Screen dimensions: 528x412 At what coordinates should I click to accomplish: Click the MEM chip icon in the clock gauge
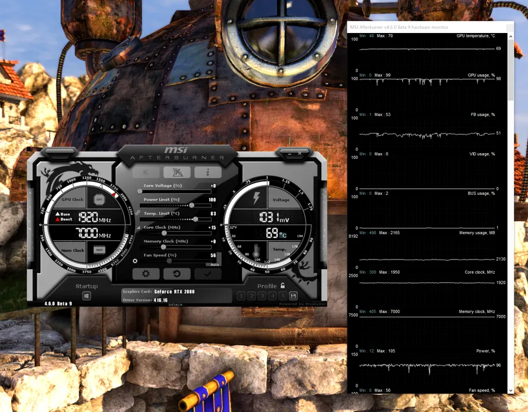tap(99, 250)
